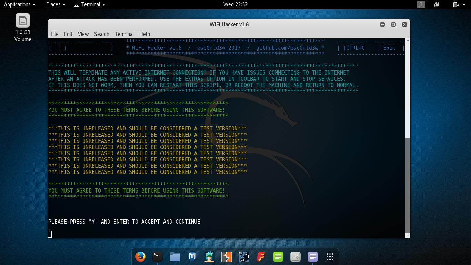The image size is (471, 265).
Task: Open the Show Applications grid icon
Action: [x=330, y=257]
